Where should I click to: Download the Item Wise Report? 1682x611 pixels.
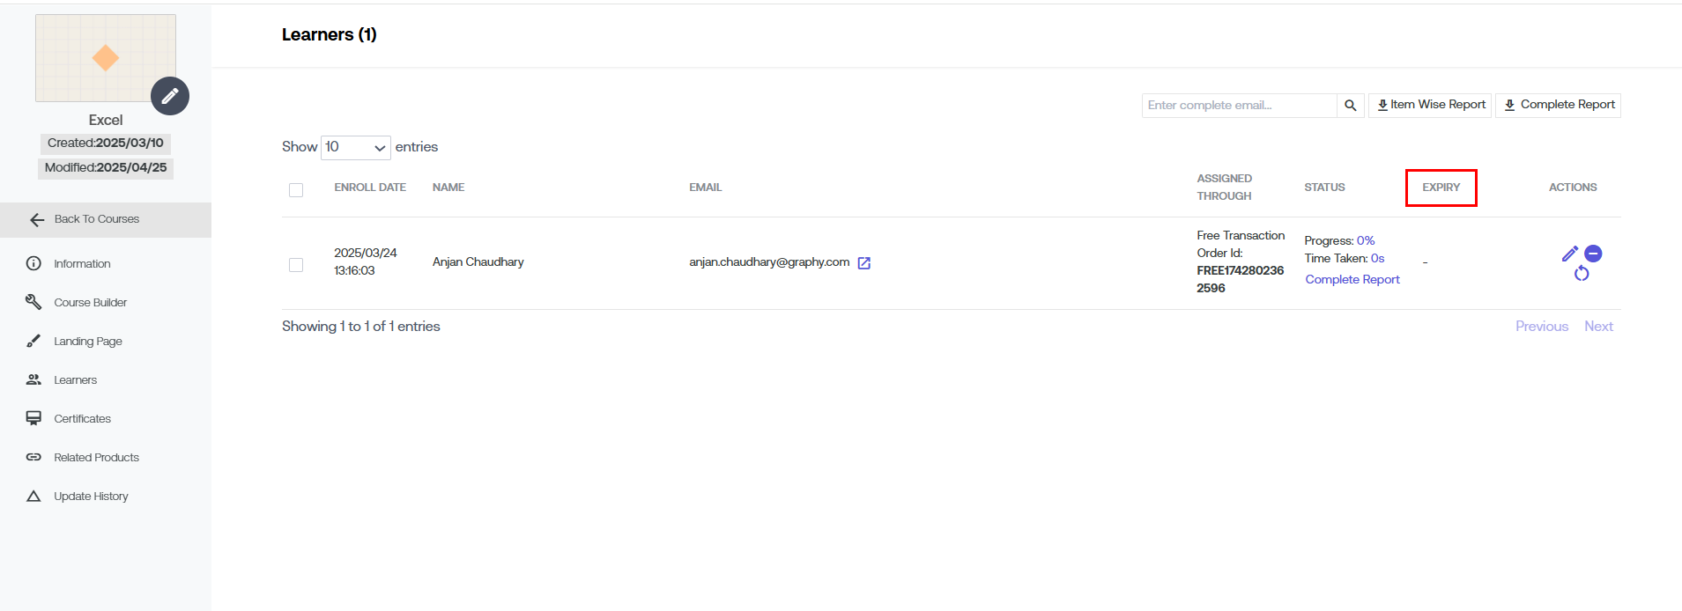click(1430, 105)
